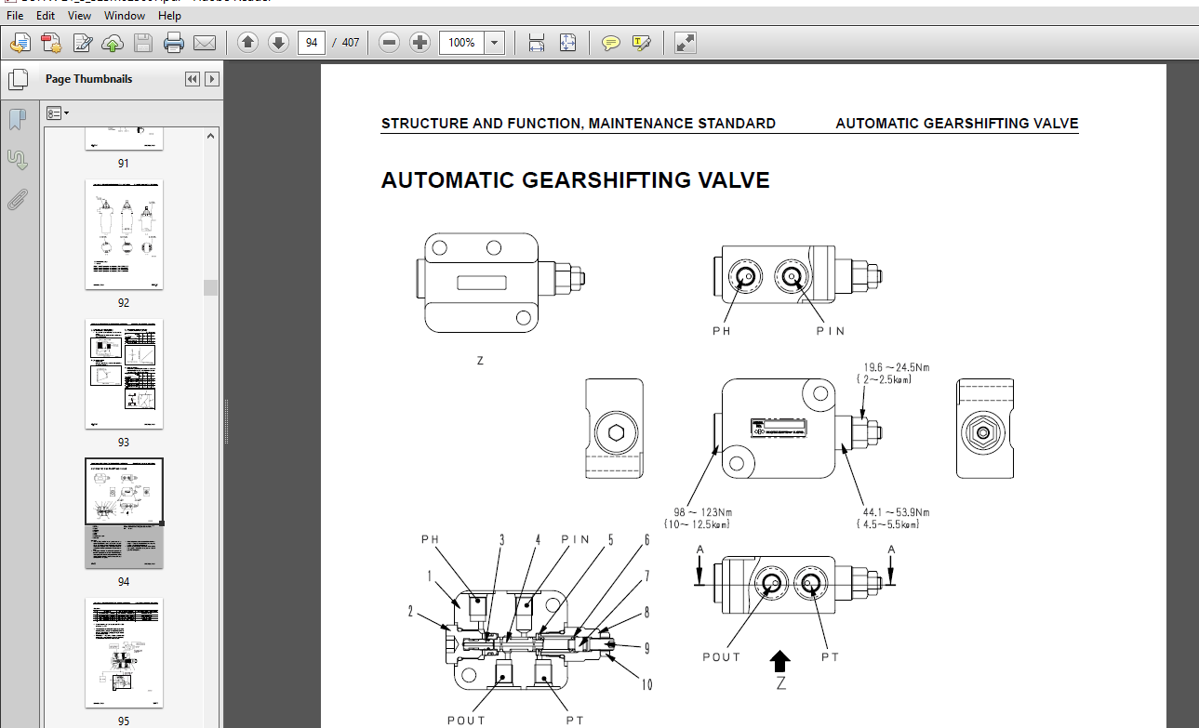Viewport: 1199px width, 728px height.
Task: Select the highlight text tool
Action: [x=641, y=43]
